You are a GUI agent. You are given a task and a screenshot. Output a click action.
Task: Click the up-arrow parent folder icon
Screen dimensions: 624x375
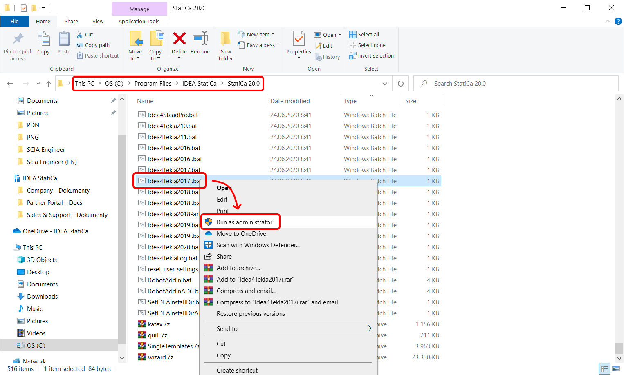click(x=49, y=84)
